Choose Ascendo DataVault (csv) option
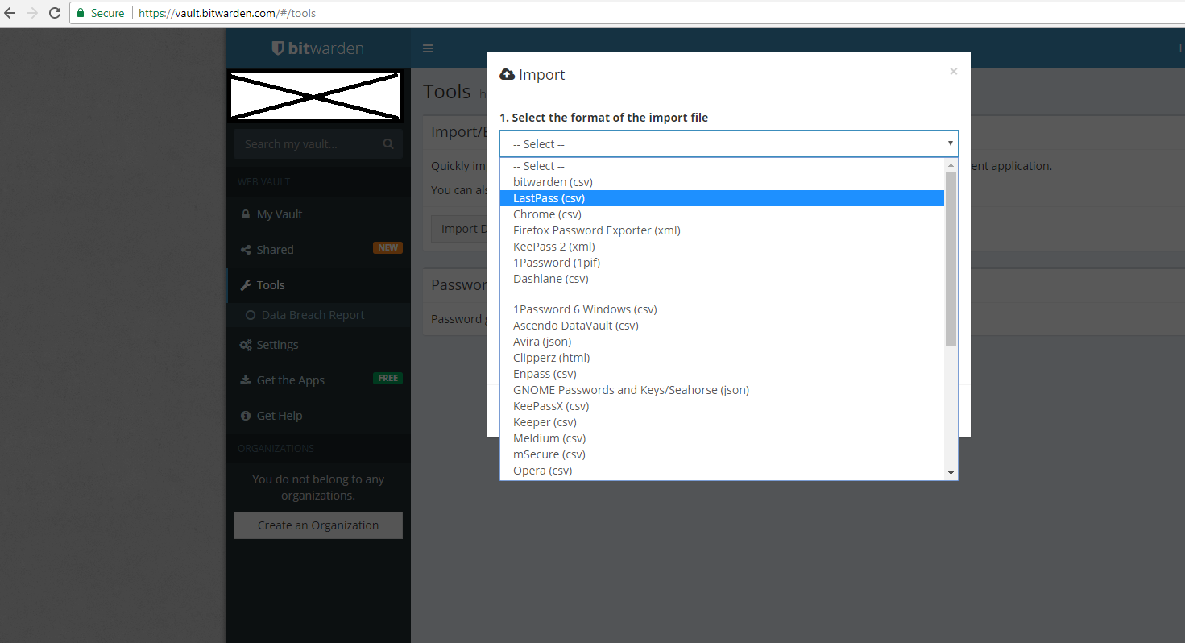The width and height of the screenshot is (1185, 643). click(x=722, y=326)
